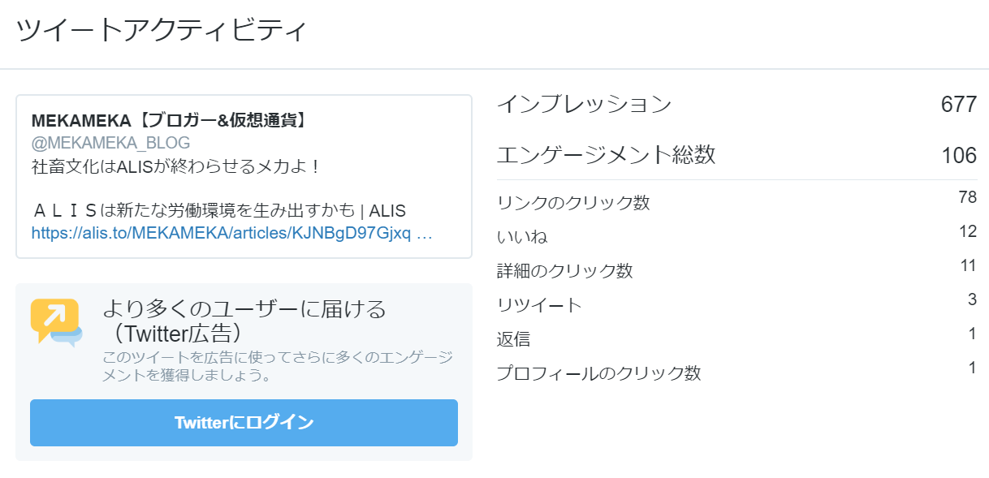This screenshot has height=478, width=989.
Task: Click the Twitterにログイン button
Action: pos(244,423)
